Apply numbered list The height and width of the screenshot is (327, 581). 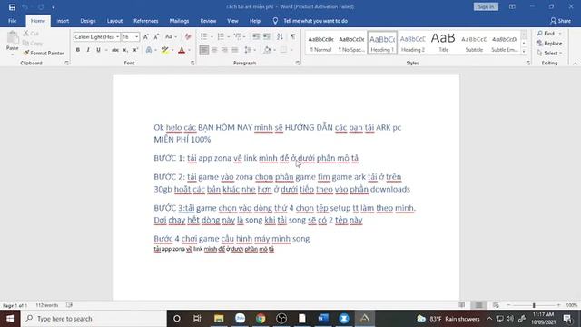pyautogui.click(x=221, y=36)
